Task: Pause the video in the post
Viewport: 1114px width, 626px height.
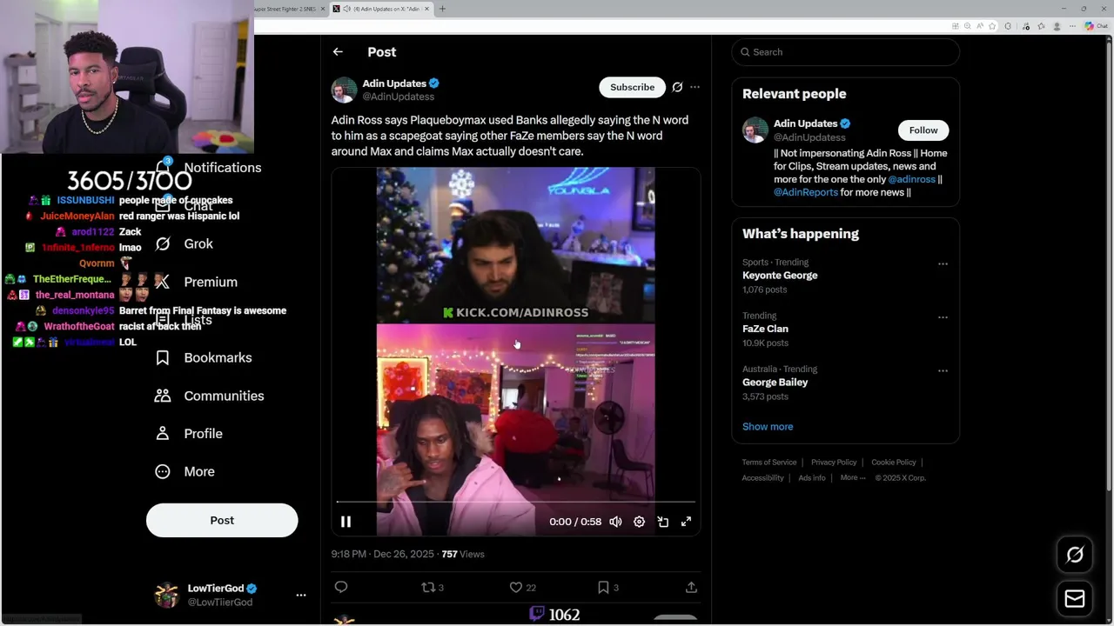Action: coord(346,522)
